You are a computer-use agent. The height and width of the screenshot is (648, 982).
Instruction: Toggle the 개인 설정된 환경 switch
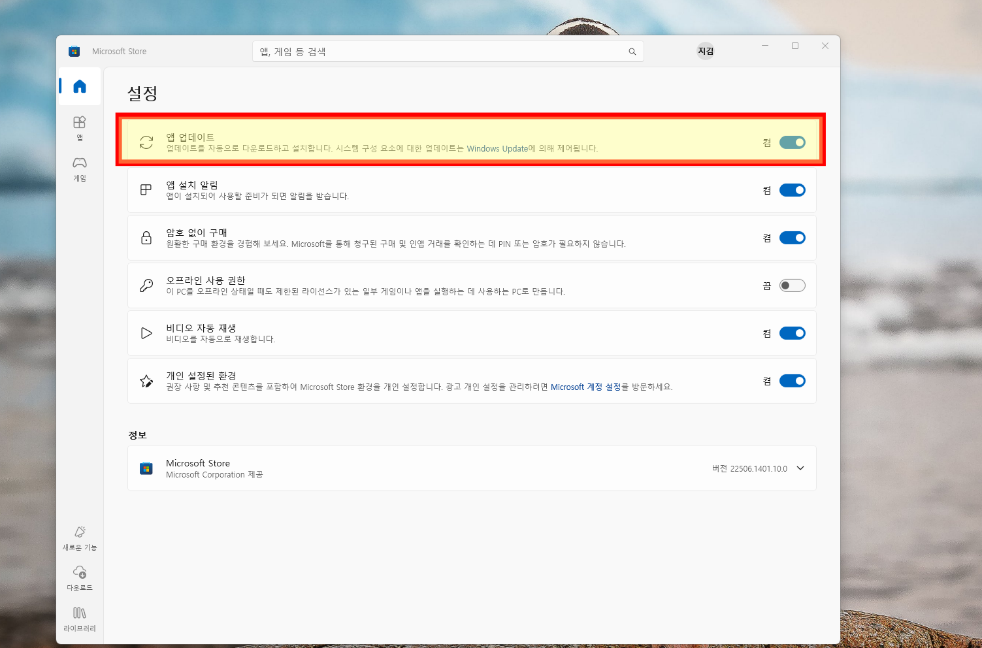(792, 381)
